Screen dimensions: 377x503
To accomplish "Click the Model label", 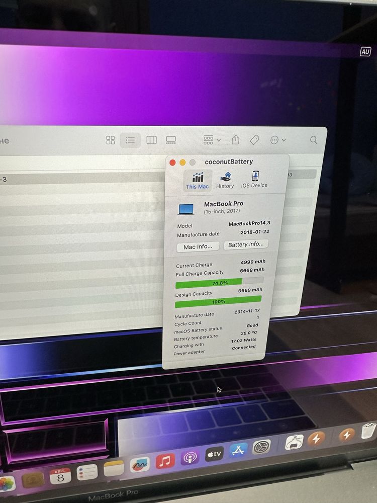I will pyautogui.click(x=184, y=226).
